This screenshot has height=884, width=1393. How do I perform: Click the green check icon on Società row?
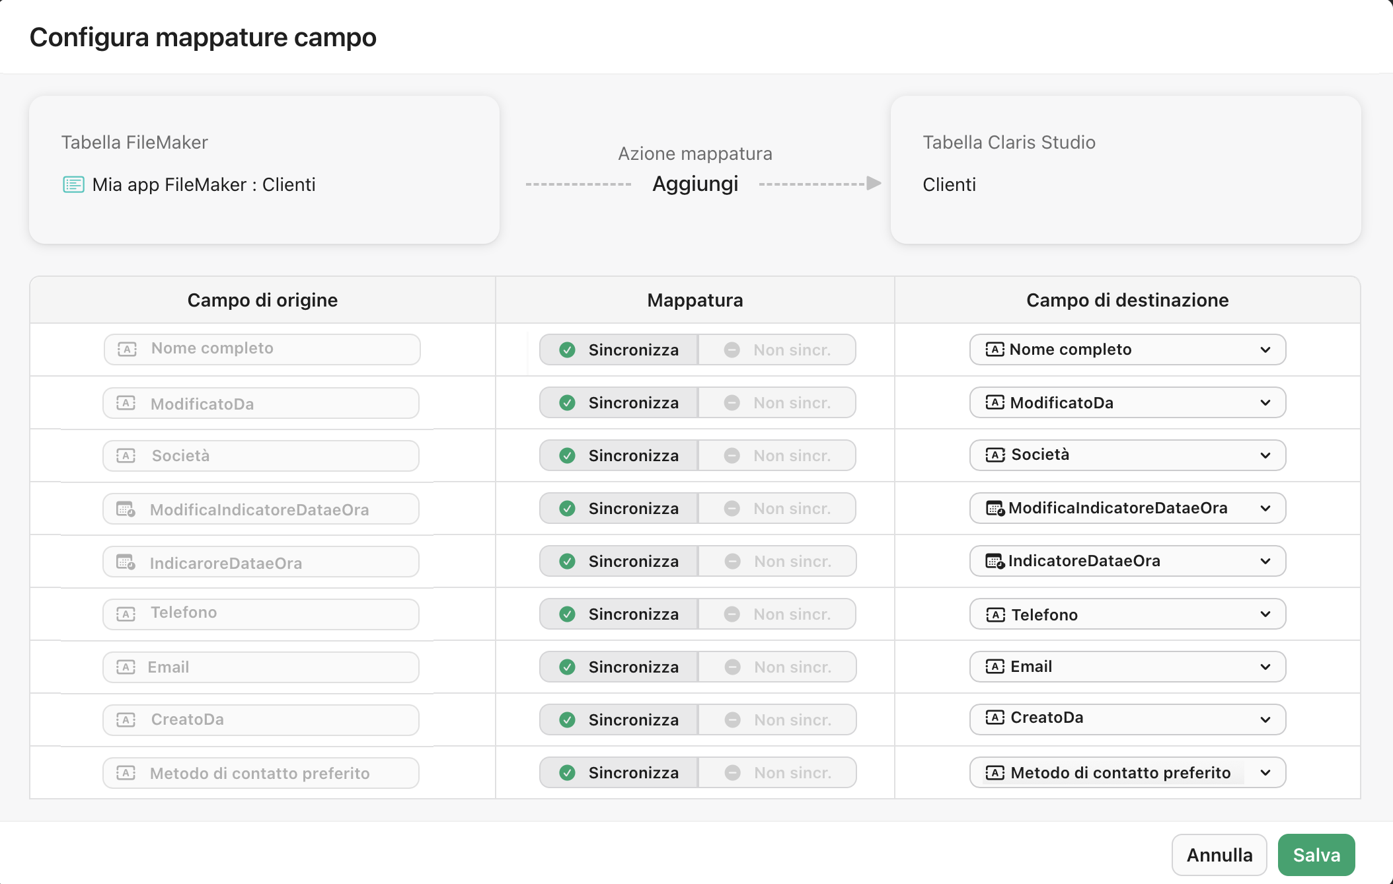(567, 455)
